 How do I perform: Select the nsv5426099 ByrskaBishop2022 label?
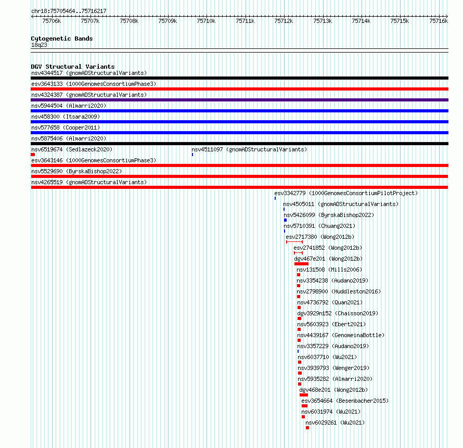click(x=329, y=215)
